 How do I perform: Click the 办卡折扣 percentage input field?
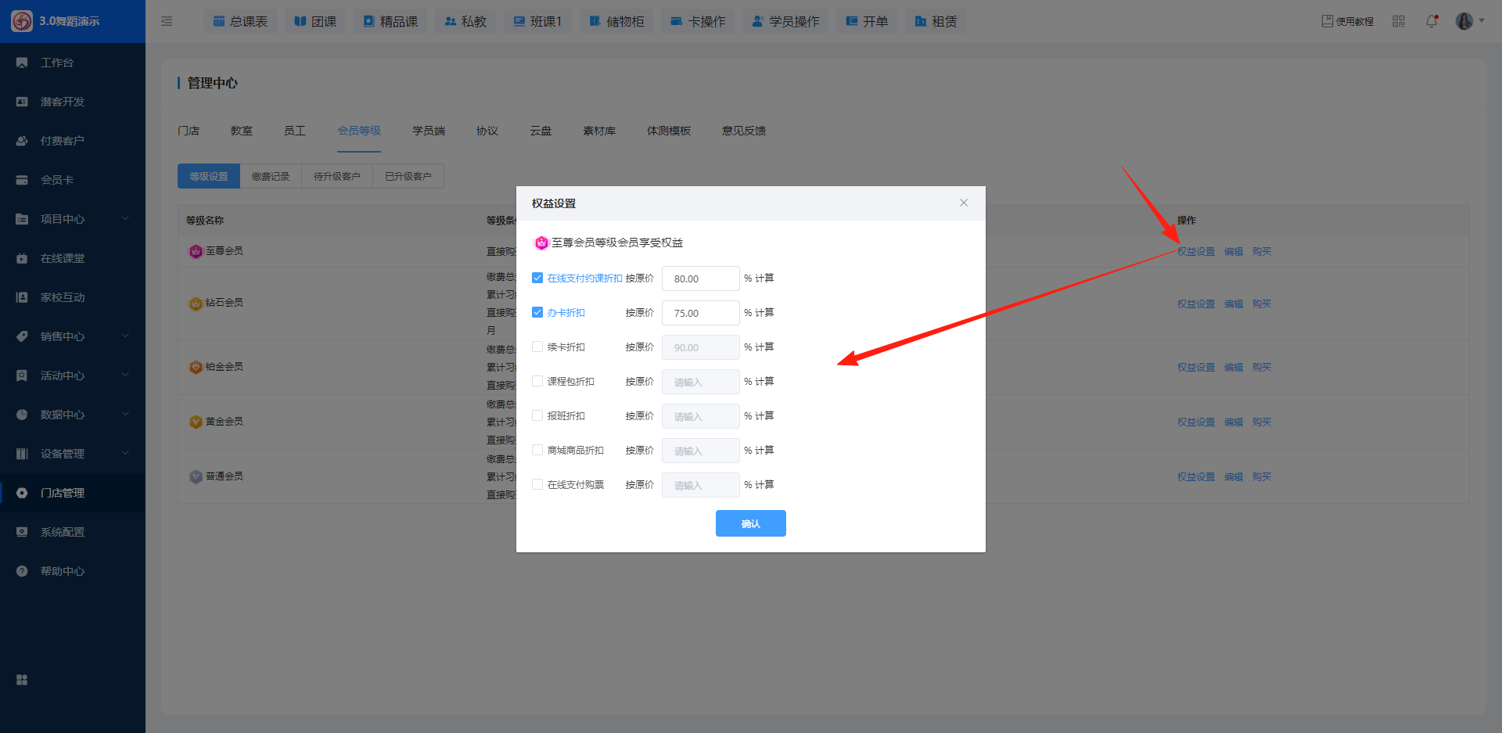(x=700, y=313)
